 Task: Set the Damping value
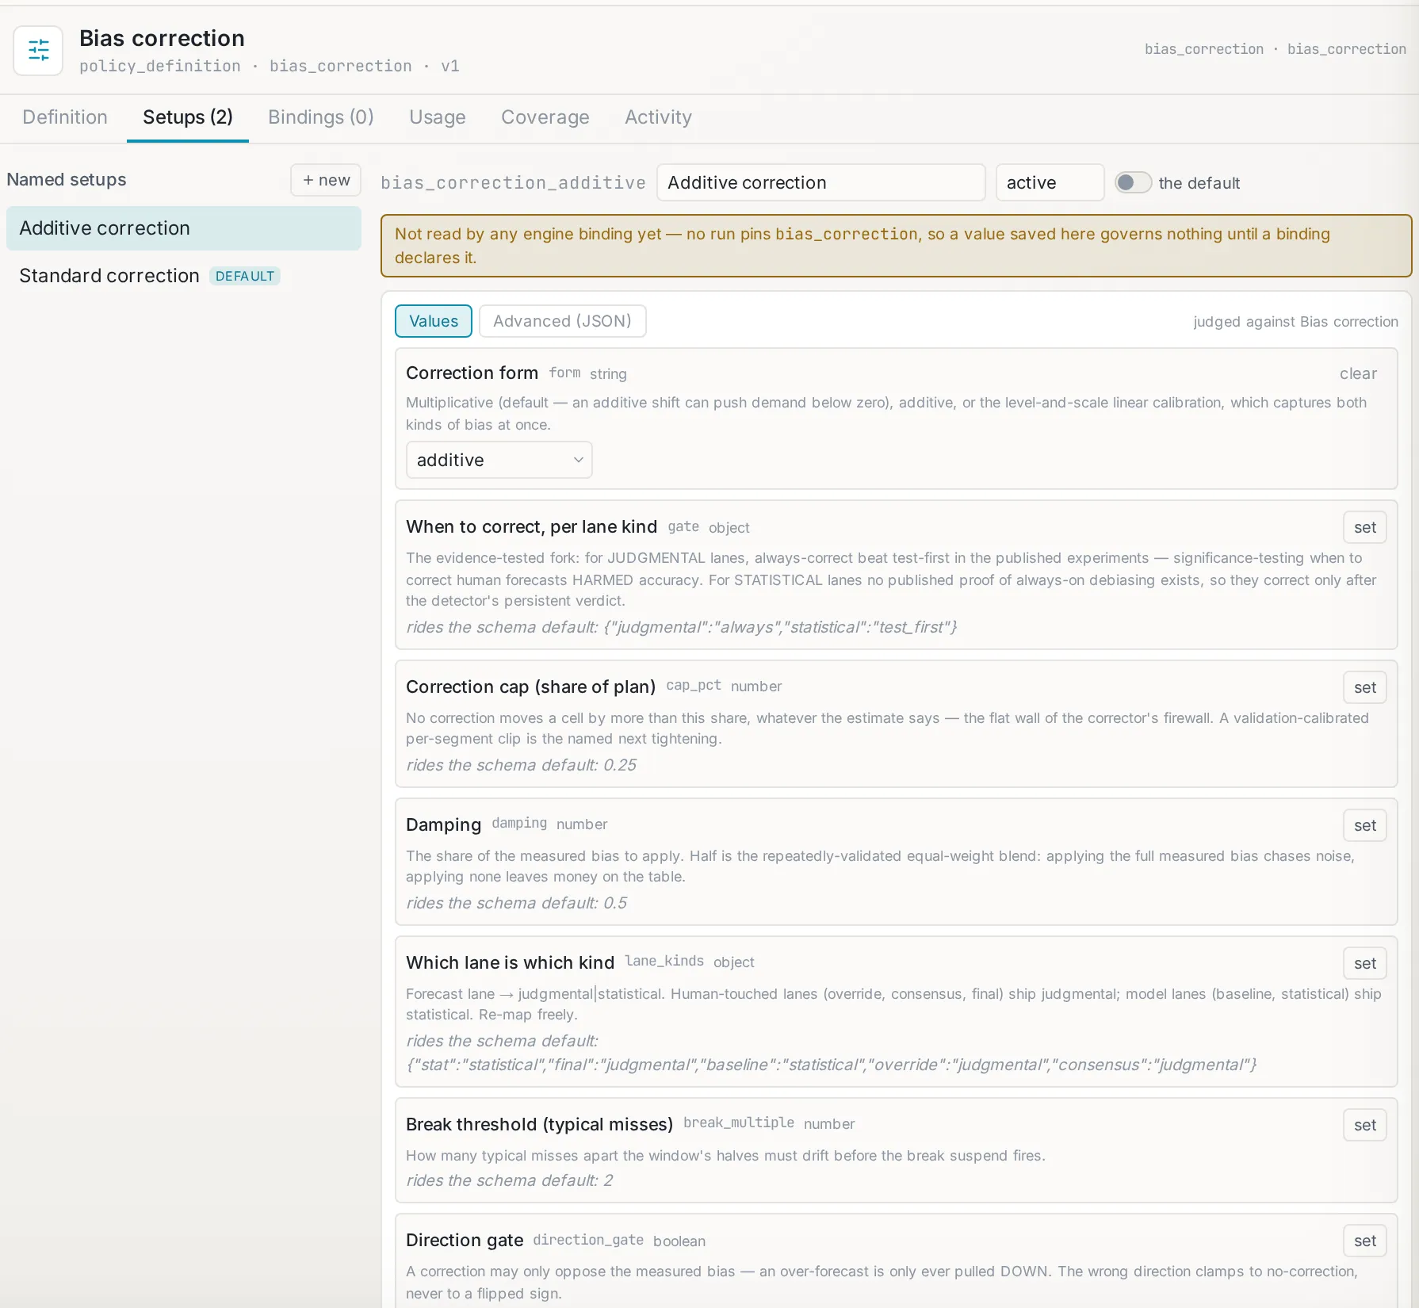(1365, 825)
